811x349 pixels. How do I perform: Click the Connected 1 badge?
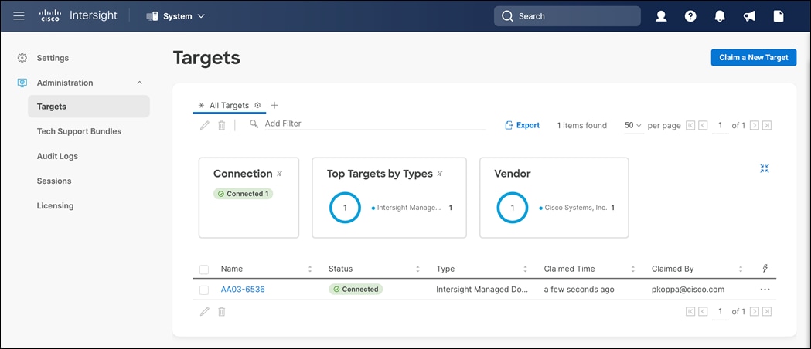coord(243,194)
